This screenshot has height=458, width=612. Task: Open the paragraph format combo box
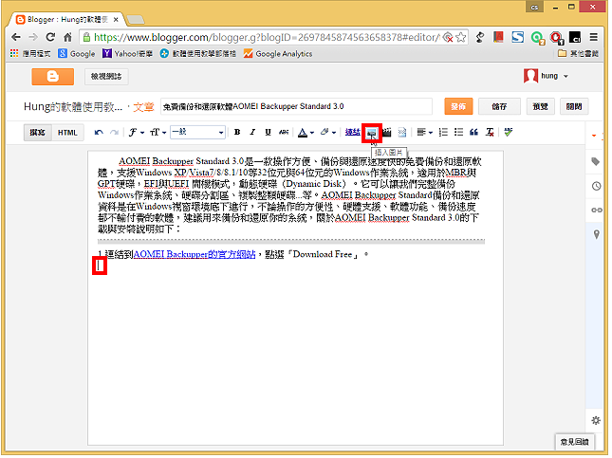tap(197, 132)
